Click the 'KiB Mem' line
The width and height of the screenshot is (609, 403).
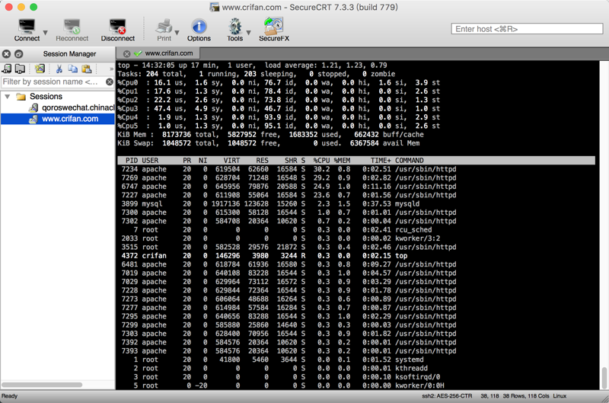tap(270, 135)
